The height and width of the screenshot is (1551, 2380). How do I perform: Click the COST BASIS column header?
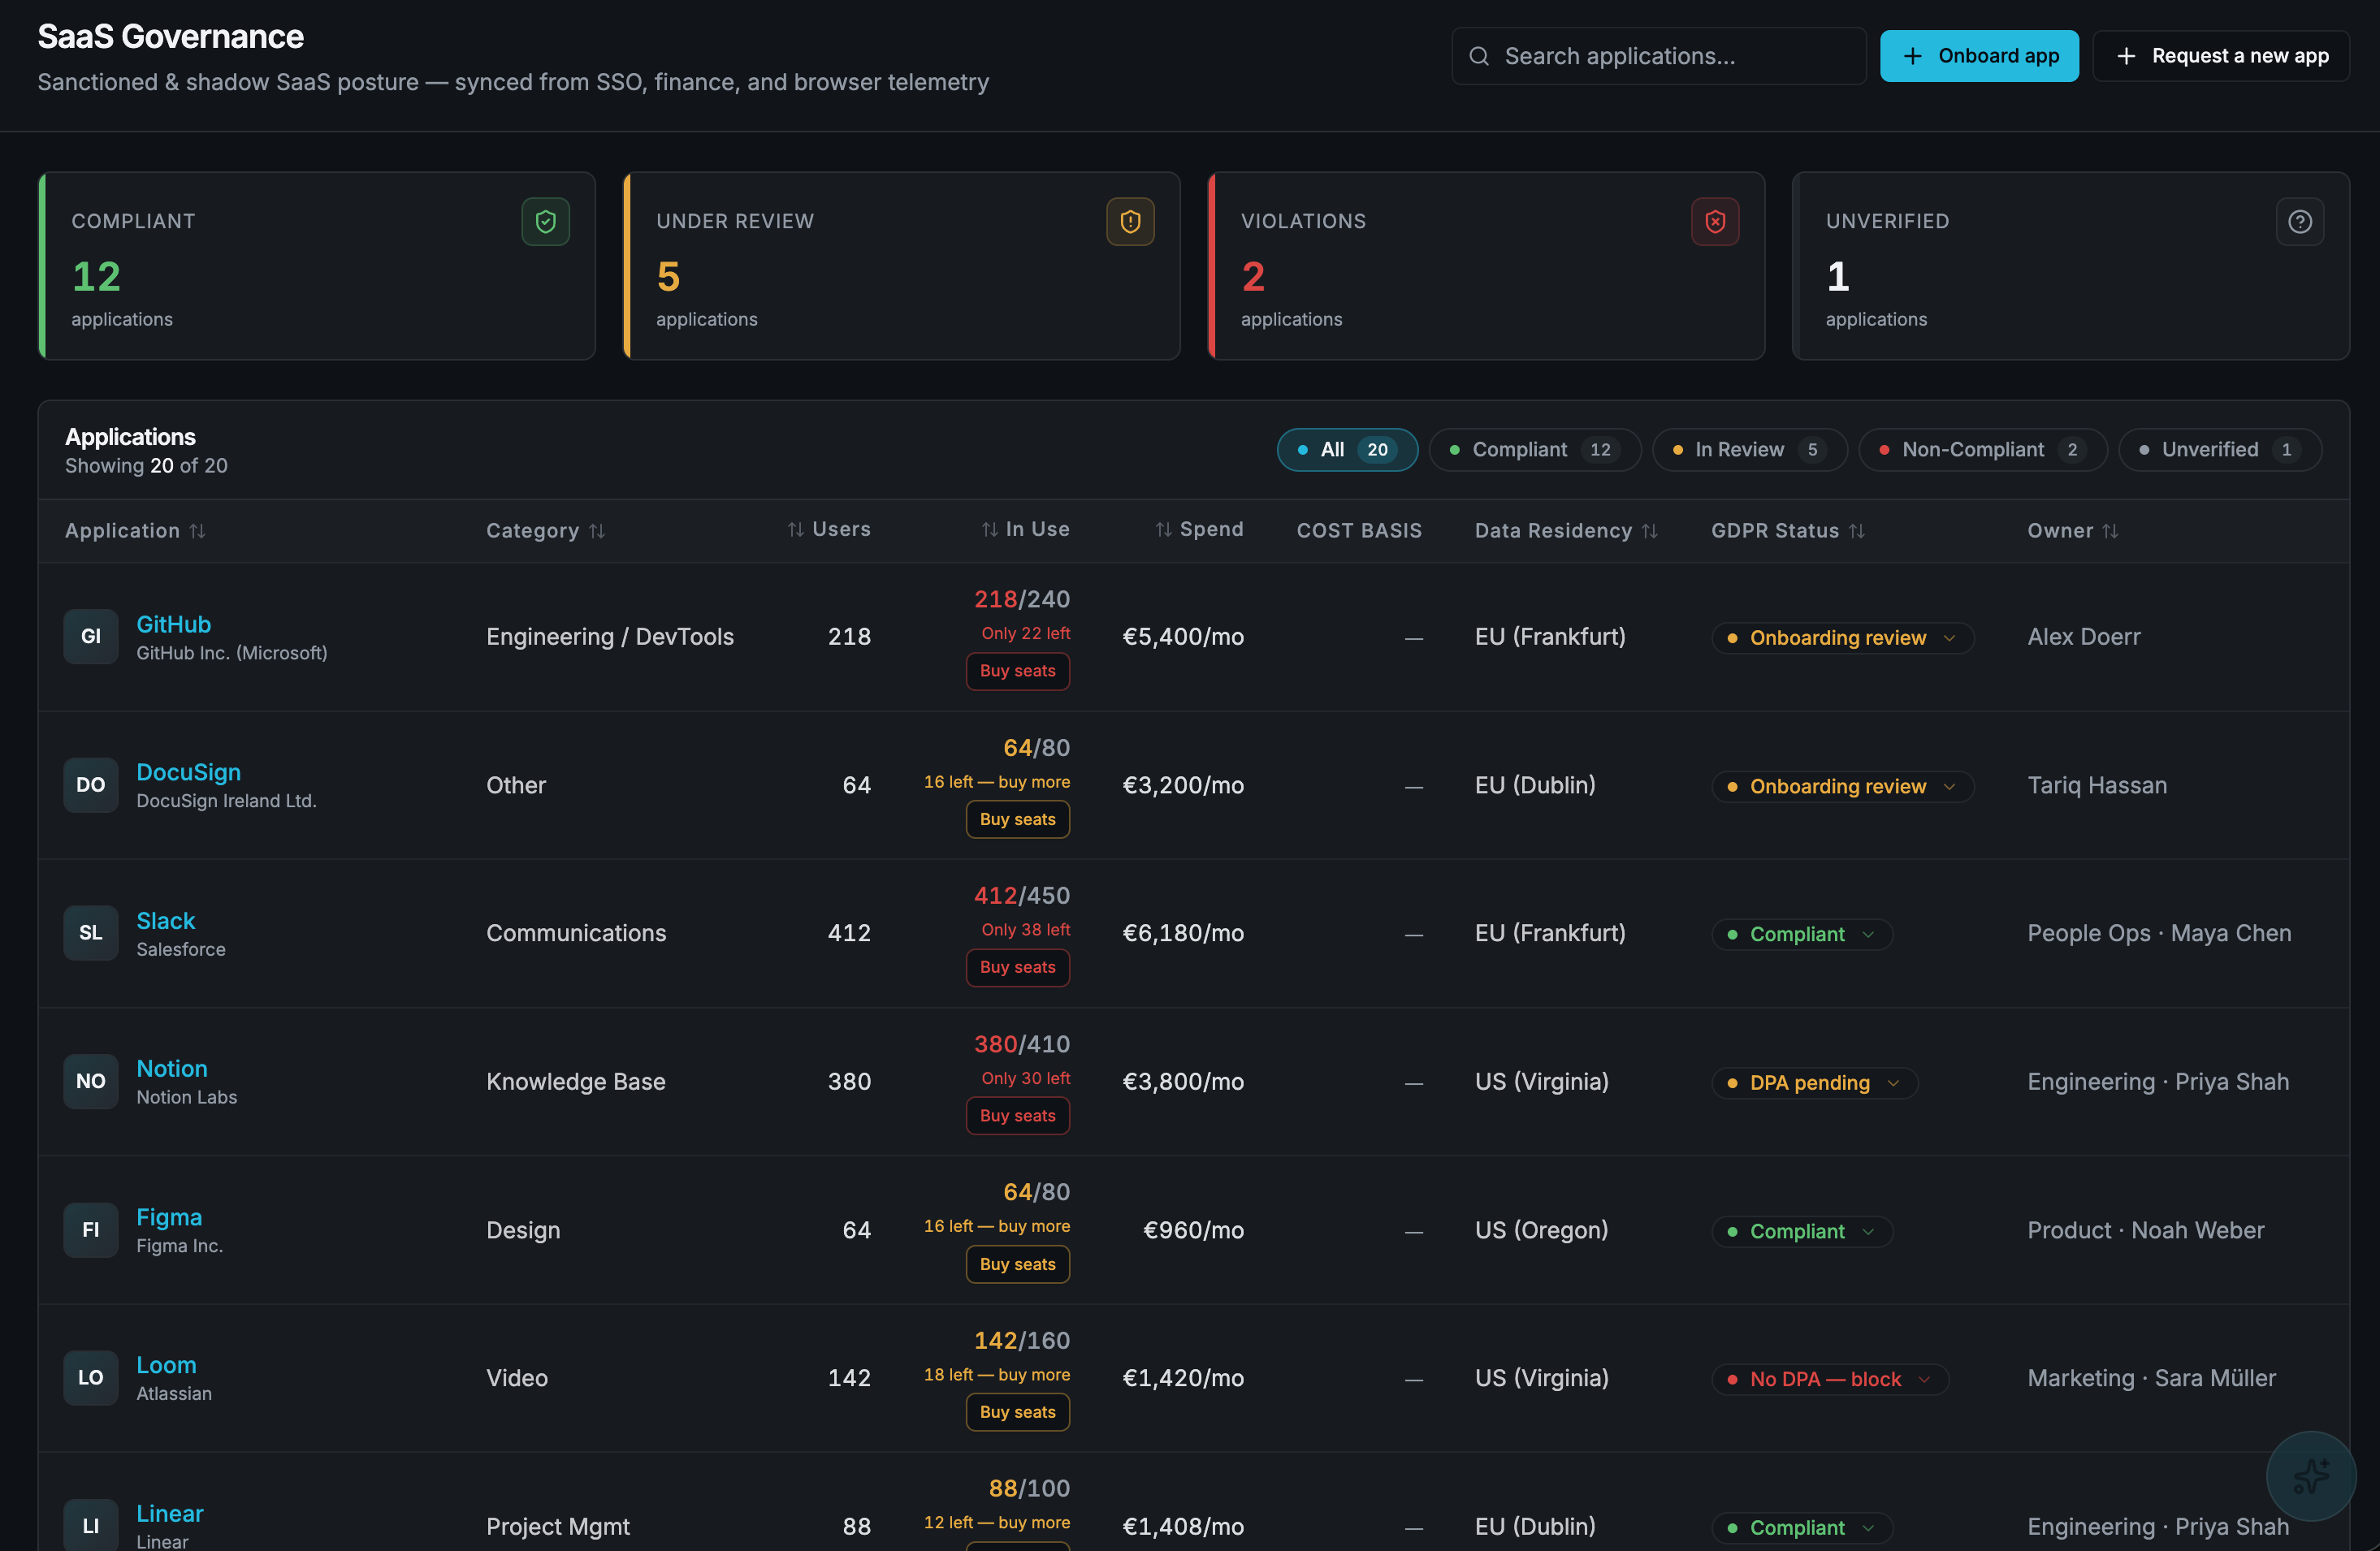point(1359,530)
